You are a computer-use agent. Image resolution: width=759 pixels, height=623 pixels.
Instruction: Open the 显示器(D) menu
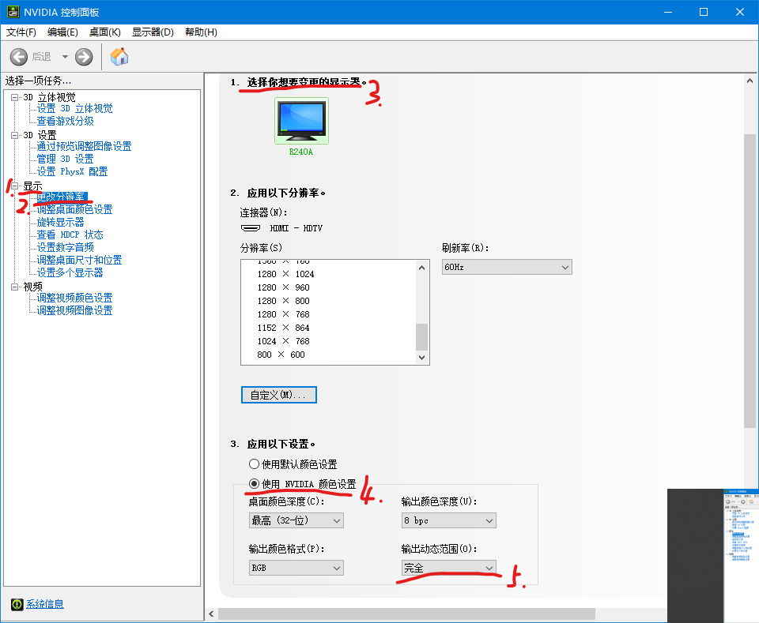(153, 32)
